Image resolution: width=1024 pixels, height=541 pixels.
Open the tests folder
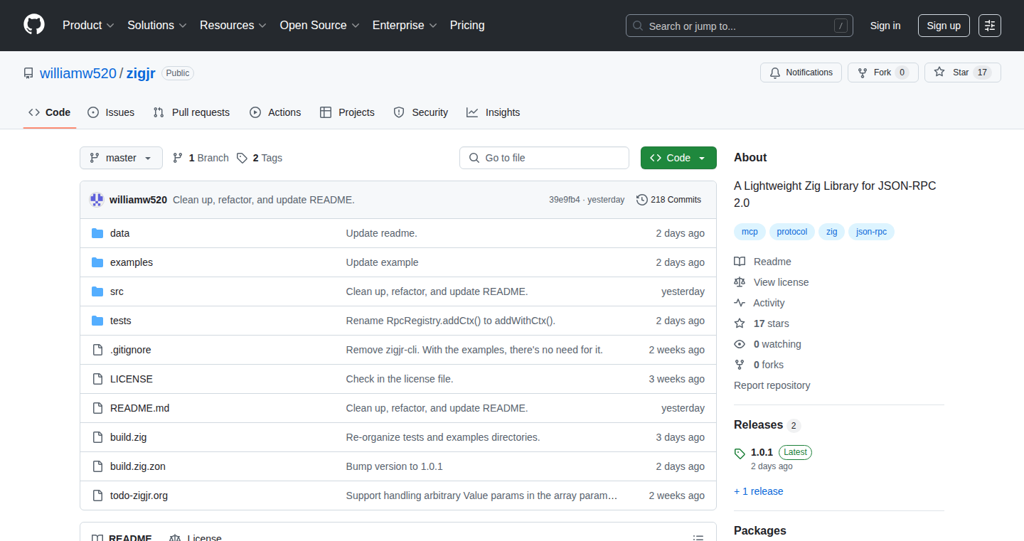pyautogui.click(x=121, y=321)
